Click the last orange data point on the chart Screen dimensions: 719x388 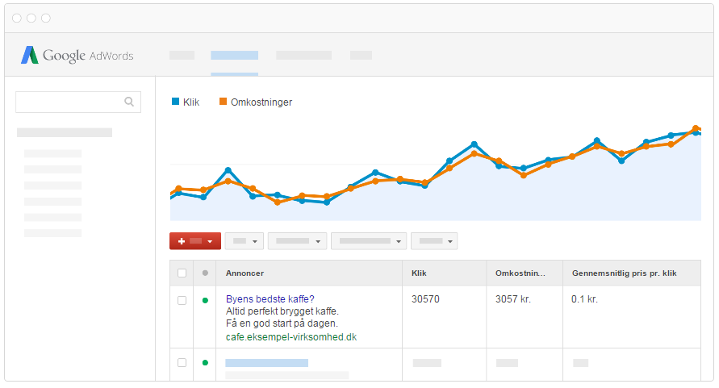696,128
